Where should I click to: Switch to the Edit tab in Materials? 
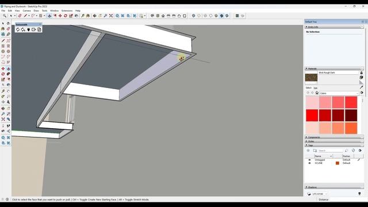[x=316, y=88]
